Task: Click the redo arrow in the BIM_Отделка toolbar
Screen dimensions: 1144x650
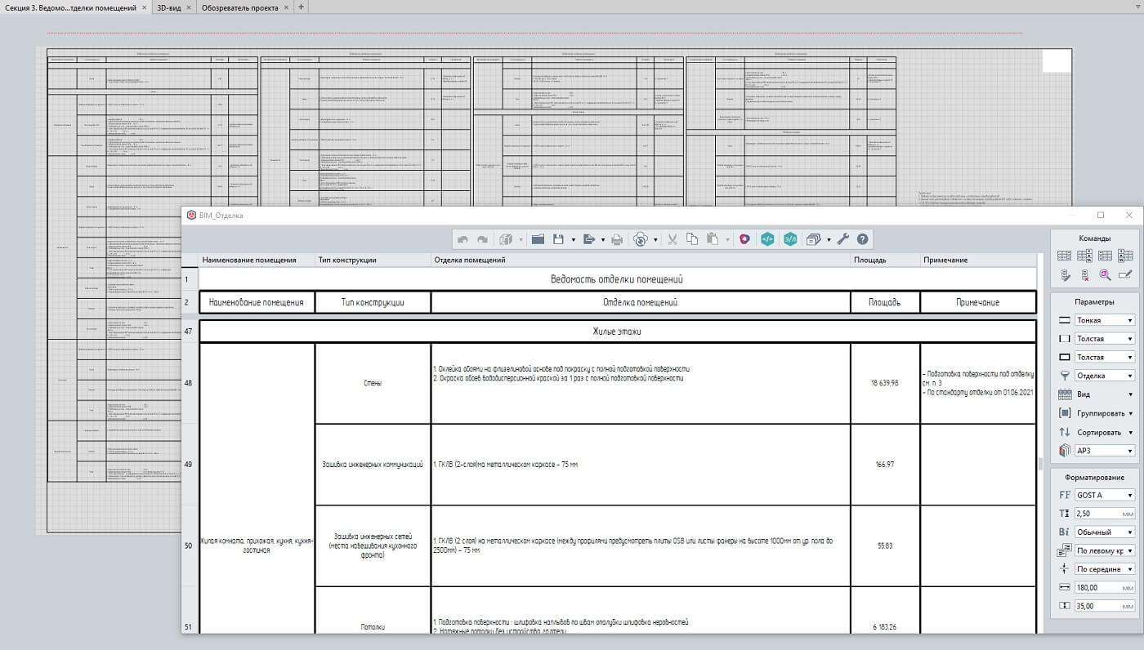Action: tap(483, 239)
